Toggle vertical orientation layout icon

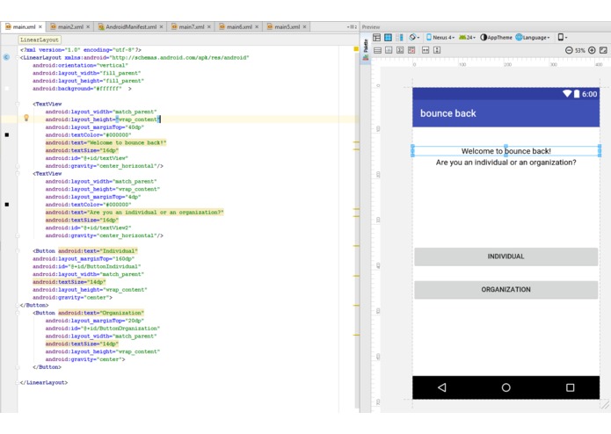point(377,50)
